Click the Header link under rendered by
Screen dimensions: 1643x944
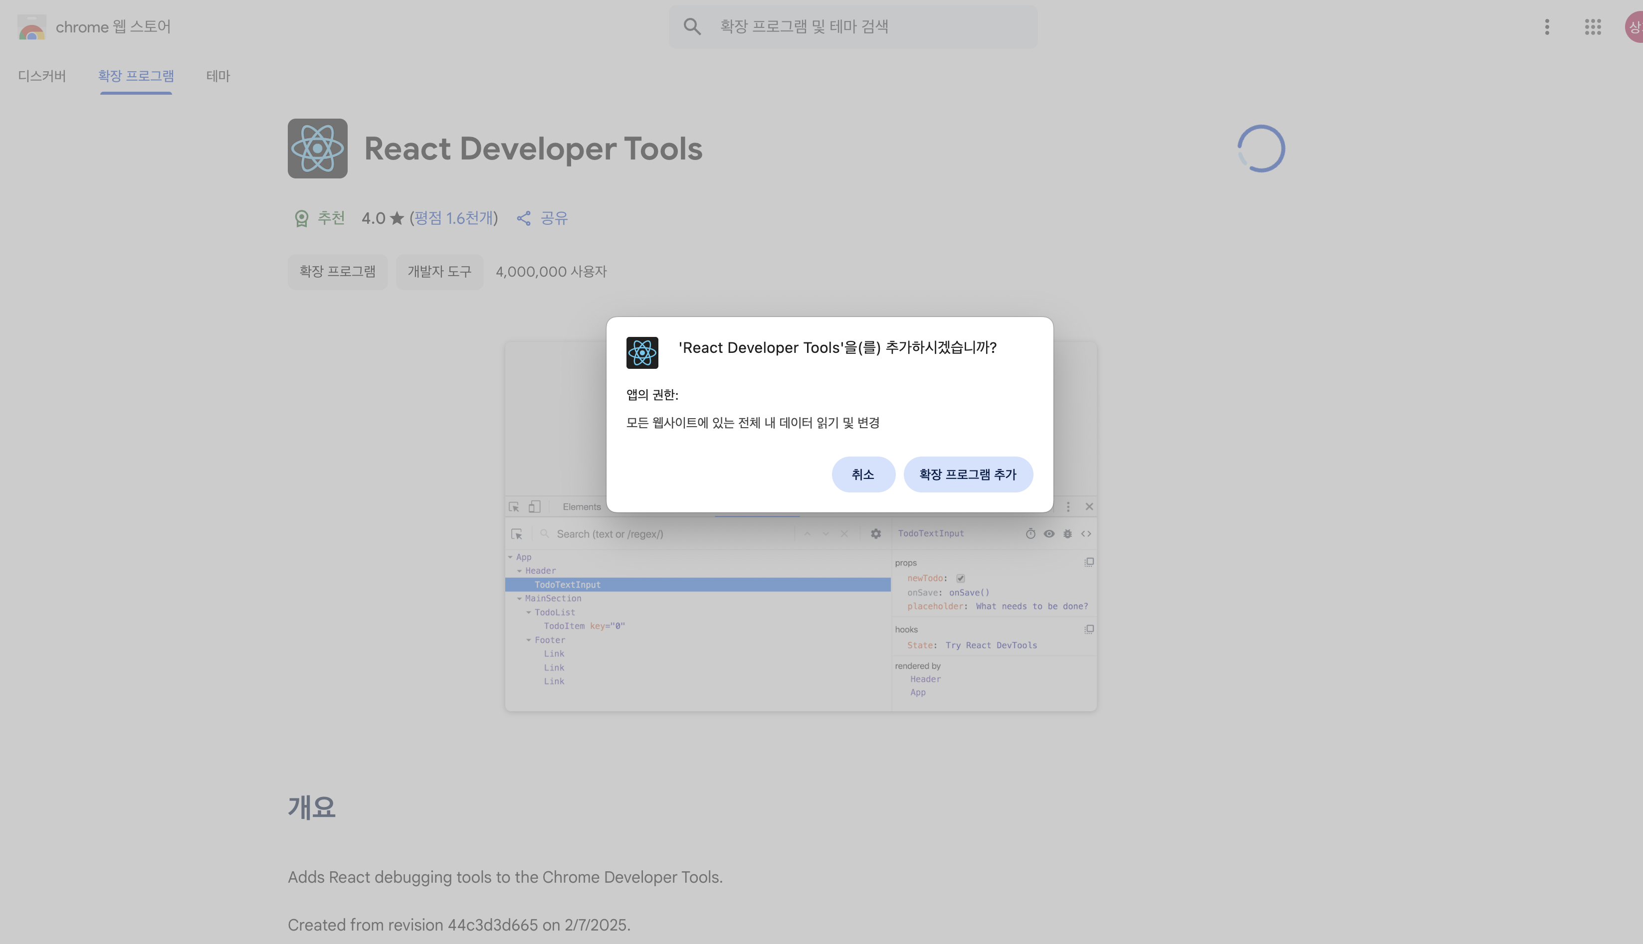[x=925, y=679]
